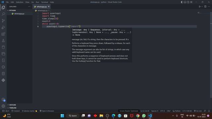Open the Help menu

coord(52,2)
